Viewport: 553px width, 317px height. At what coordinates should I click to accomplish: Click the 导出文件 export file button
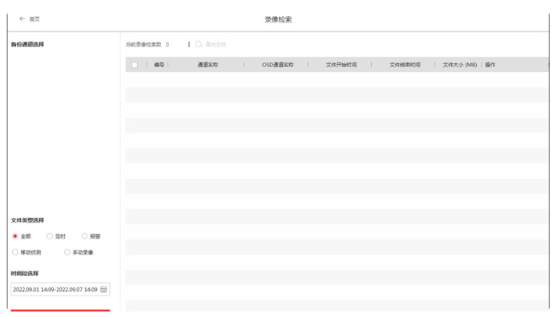pyautogui.click(x=216, y=44)
